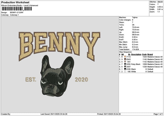164x116 pixels.
Task: Click the Stop Sequence heading
Action: pyautogui.click(x=126, y=52)
